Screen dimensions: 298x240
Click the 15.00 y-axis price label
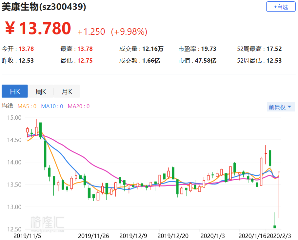coord(14,118)
